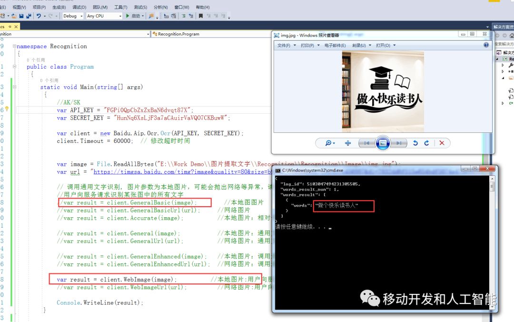The height and width of the screenshot is (322, 514).
Task: Open the Recognition.Program class navigation dropdown
Action: pyautogui.click(x=211, y=34)
